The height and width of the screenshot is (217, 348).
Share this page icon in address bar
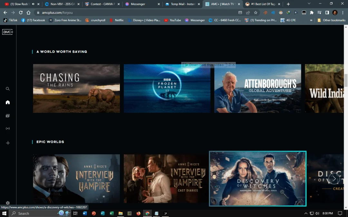pyautogui.click(x=248, y=13)
